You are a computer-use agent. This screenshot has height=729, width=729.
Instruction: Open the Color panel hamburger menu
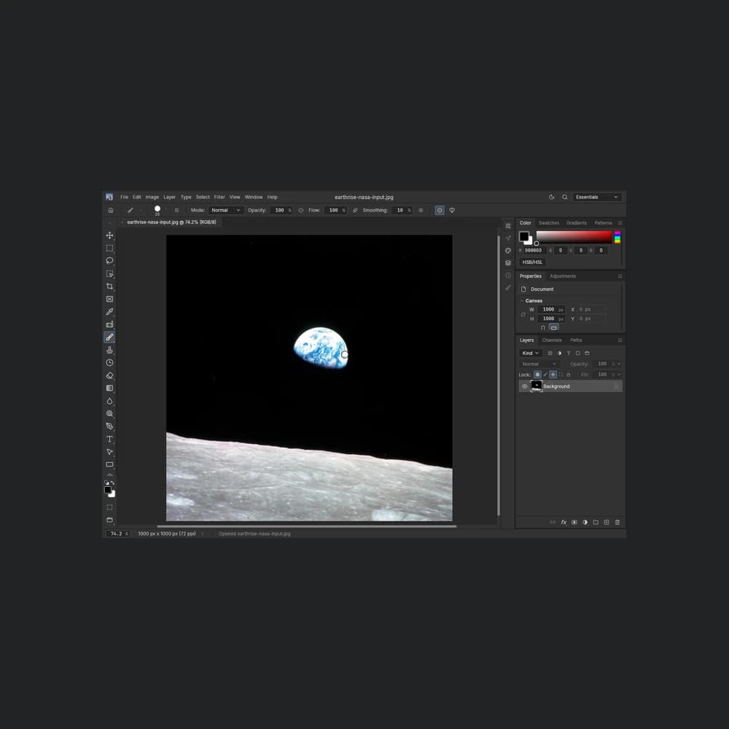click(620, 223)
